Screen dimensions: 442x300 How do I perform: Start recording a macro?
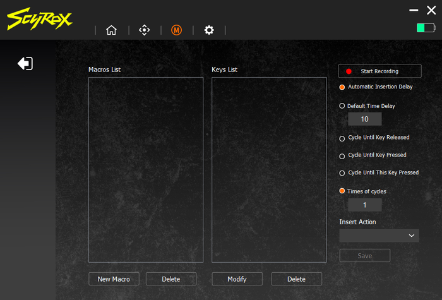pos(379,71)
